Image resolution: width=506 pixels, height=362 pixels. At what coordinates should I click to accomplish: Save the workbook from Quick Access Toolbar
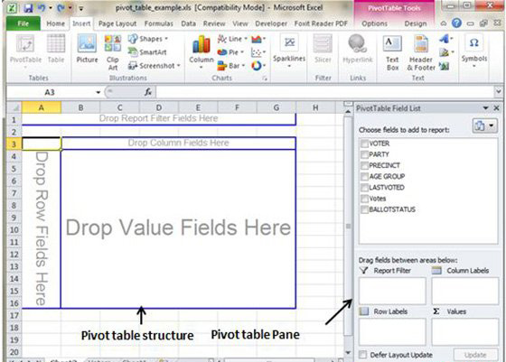tap(28, 7)
